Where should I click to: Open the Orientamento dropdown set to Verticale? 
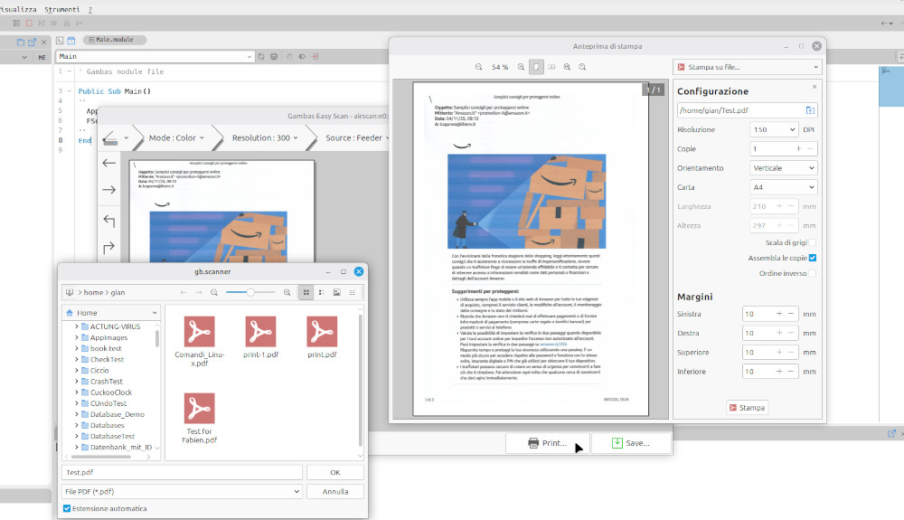coord(783,168)
